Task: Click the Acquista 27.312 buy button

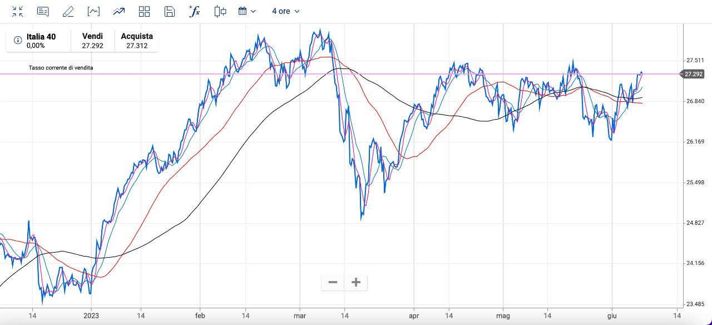Action: pos(137,41)
